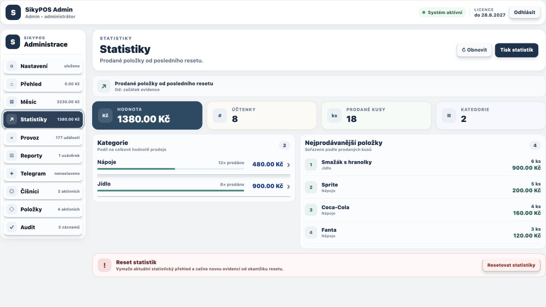The image size is (546, 307).
Task: Click the warning icon in Reset statistik banner
Action: pos(105,265)
